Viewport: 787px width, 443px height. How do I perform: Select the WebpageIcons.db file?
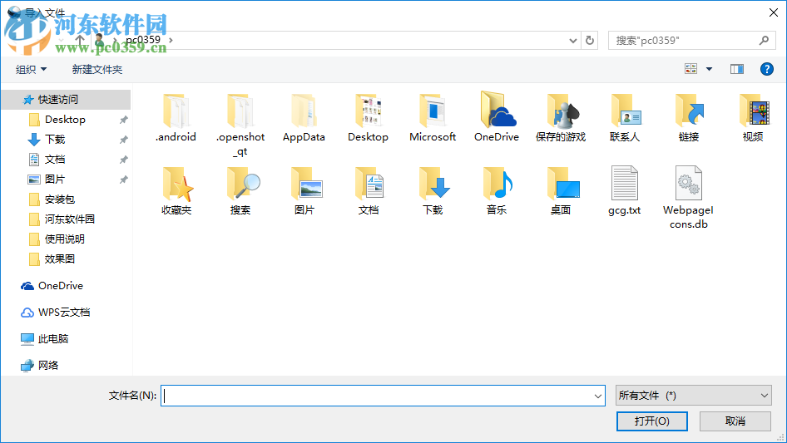click(x=689, y=198)
